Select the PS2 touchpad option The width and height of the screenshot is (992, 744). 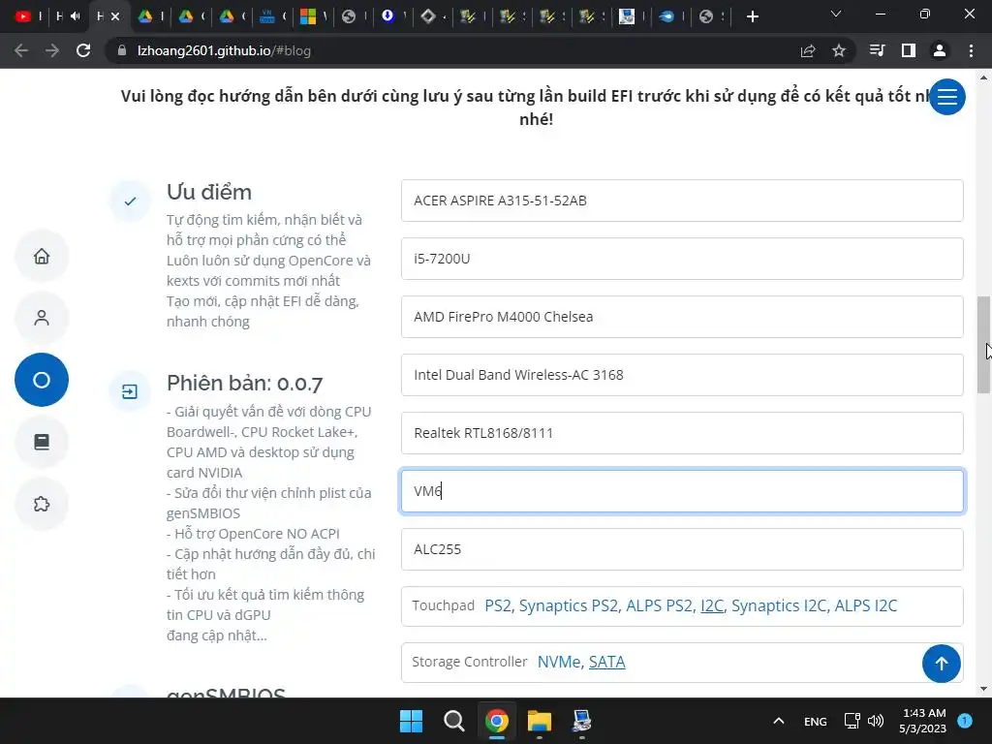pyautogui.click(x=497, y=605)
